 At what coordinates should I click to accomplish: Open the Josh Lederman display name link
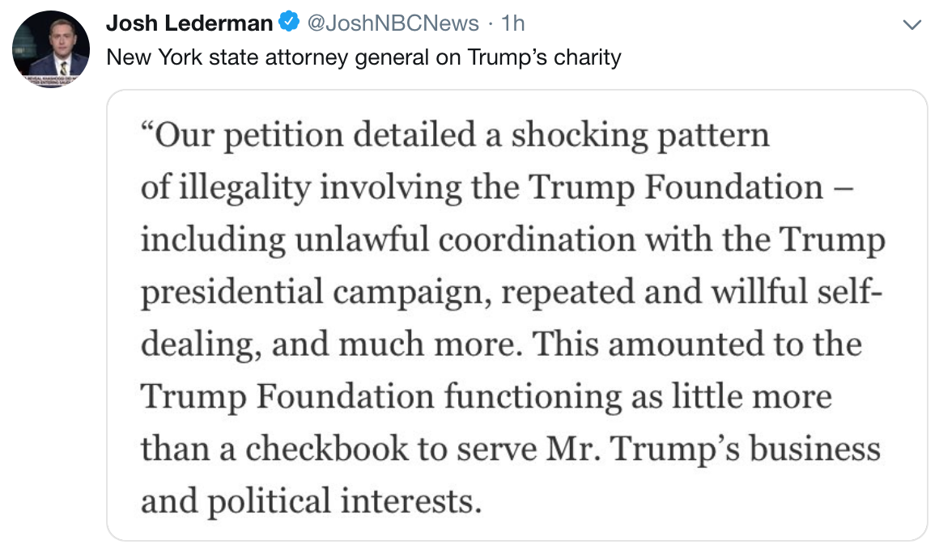pos(189,24)
